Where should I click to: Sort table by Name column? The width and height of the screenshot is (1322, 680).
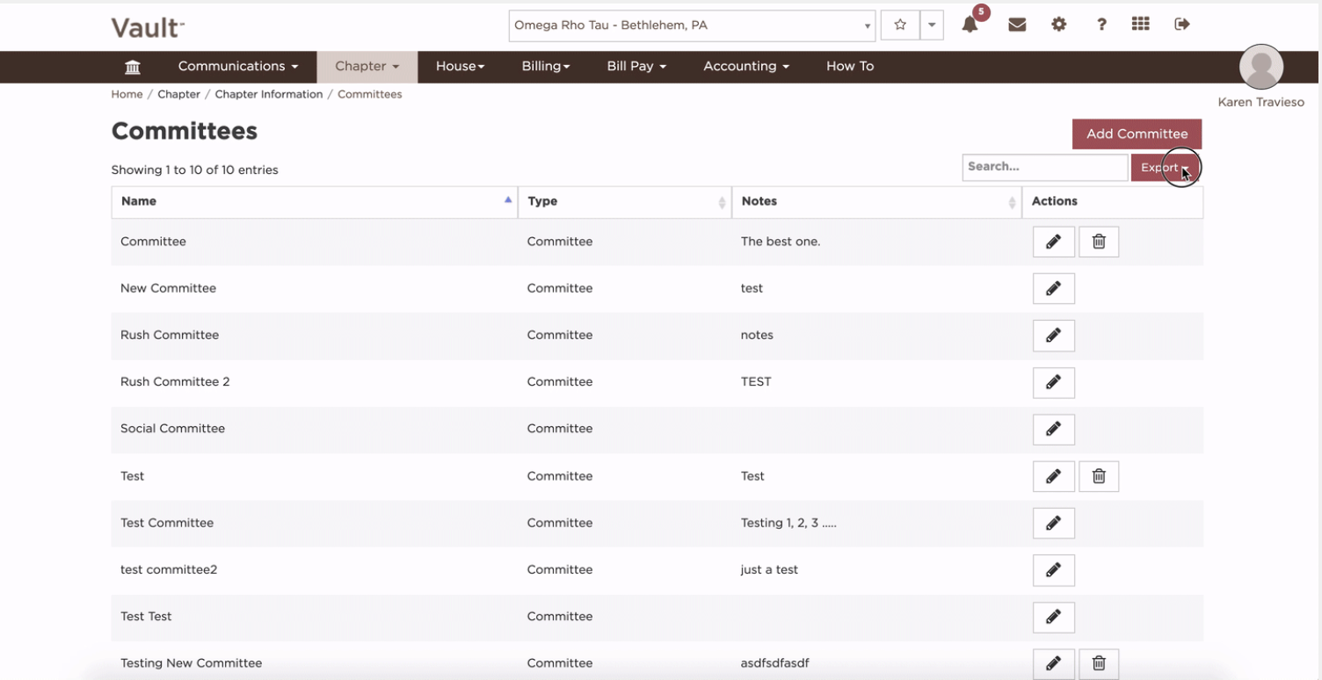(x=315, y=201)
